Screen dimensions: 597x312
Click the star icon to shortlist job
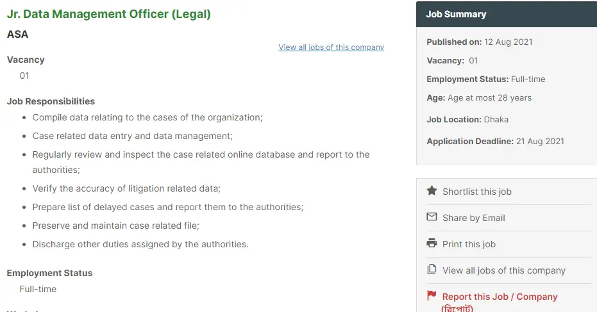click(432, 191)
